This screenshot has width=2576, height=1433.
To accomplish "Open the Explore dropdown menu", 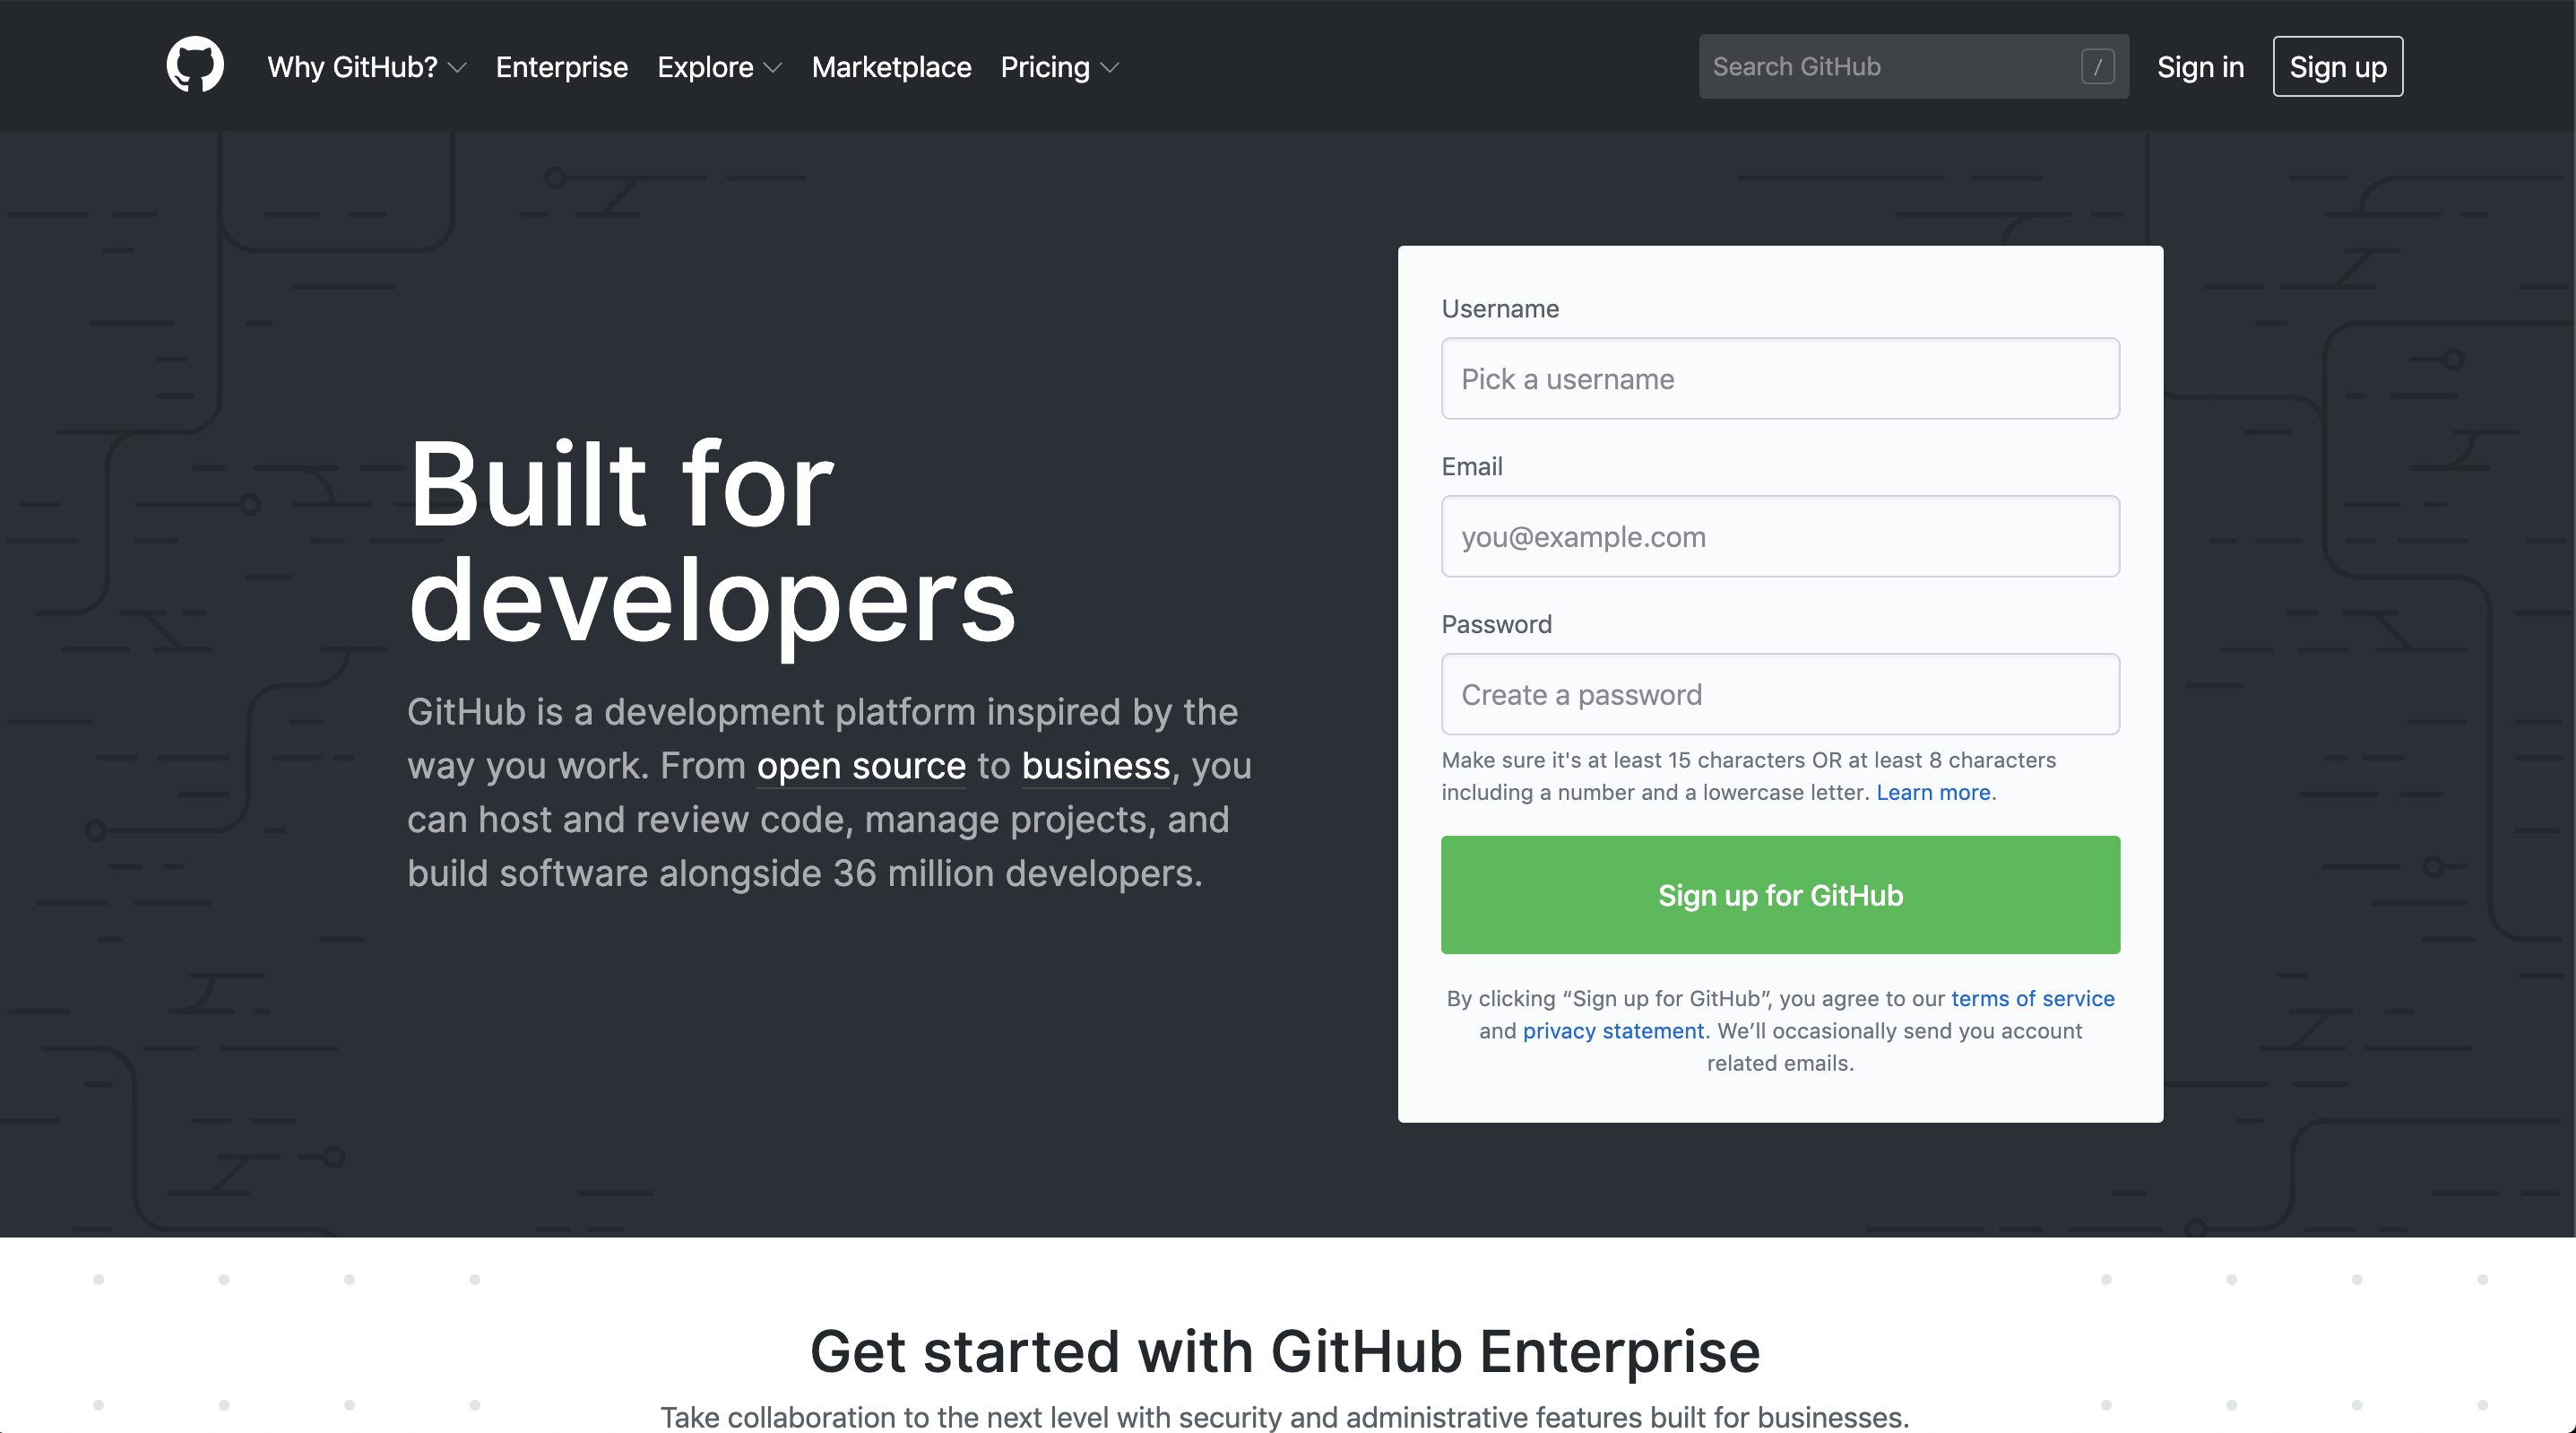I will tap(719, 67).
